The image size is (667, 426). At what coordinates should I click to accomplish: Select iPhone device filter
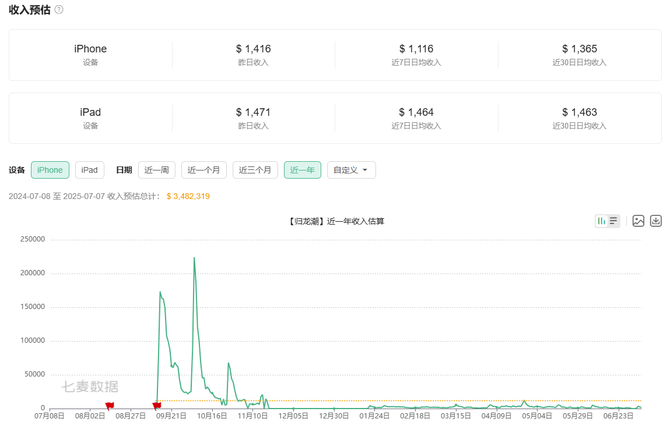pos(50,170)
